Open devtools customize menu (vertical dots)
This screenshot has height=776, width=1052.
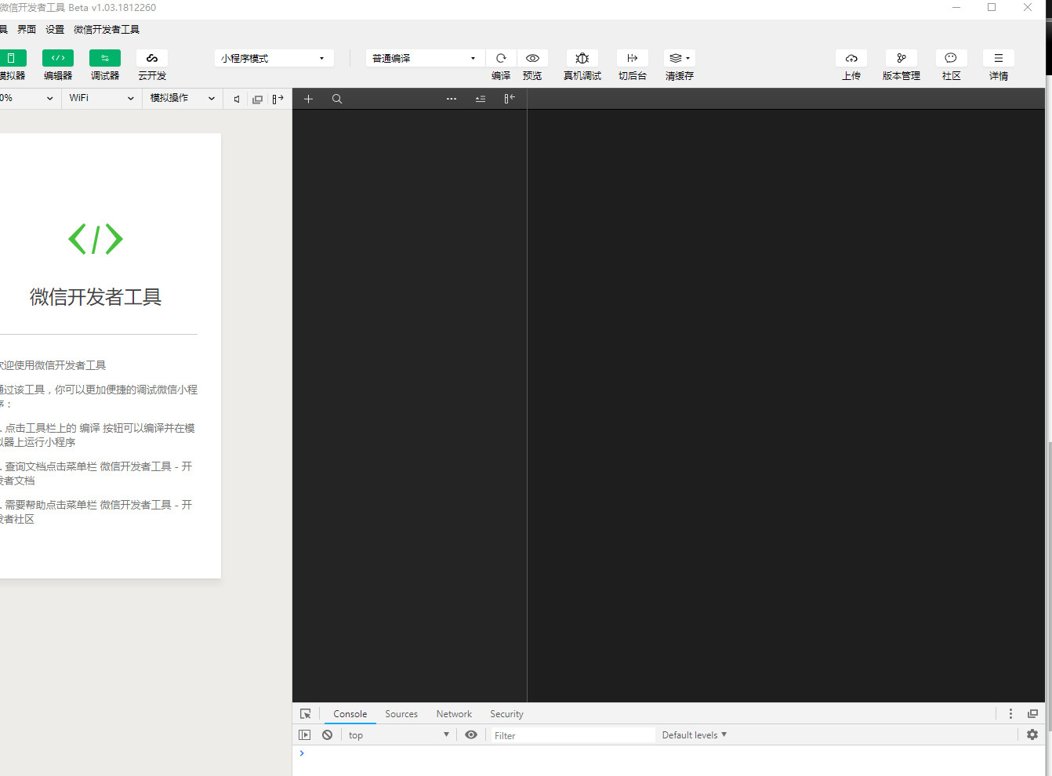pyautogui.click(x=1010, y=714)
